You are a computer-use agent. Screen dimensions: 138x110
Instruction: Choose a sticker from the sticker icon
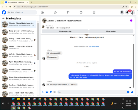51,92
